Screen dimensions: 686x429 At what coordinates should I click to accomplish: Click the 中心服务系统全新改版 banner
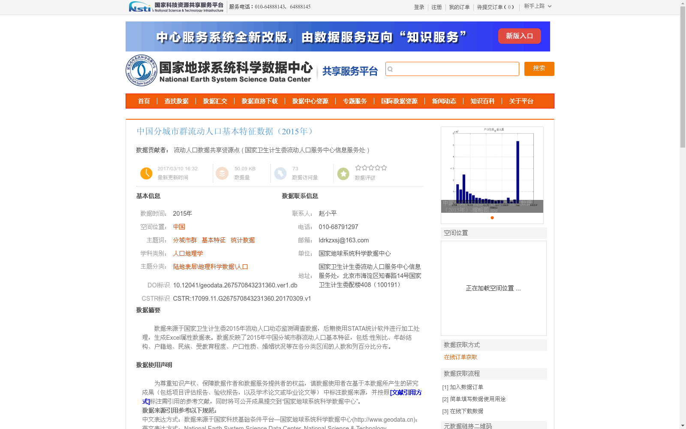click(338, 36)
